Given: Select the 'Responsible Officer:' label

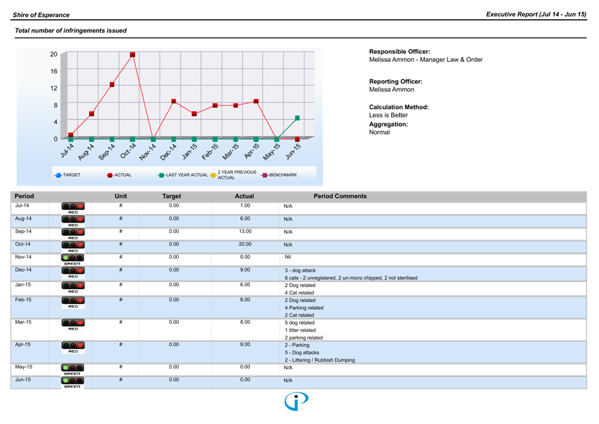Looking at the screenshot, I should 400,52.
